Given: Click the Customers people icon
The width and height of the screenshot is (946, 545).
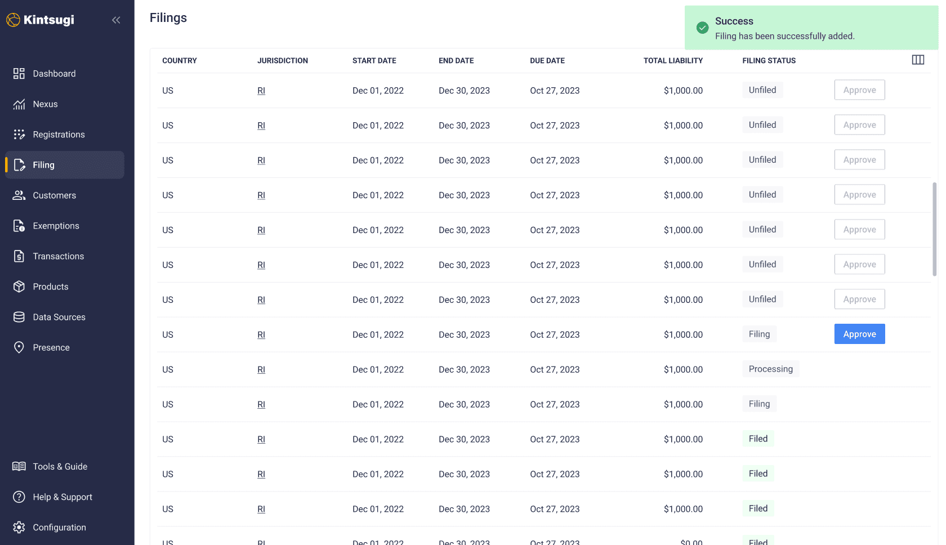Looking at the screenshot, I should (x=19, y=195).
